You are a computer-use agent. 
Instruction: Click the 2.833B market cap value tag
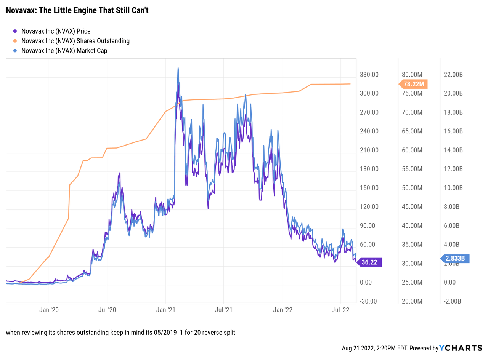click(x=455, y=259)
